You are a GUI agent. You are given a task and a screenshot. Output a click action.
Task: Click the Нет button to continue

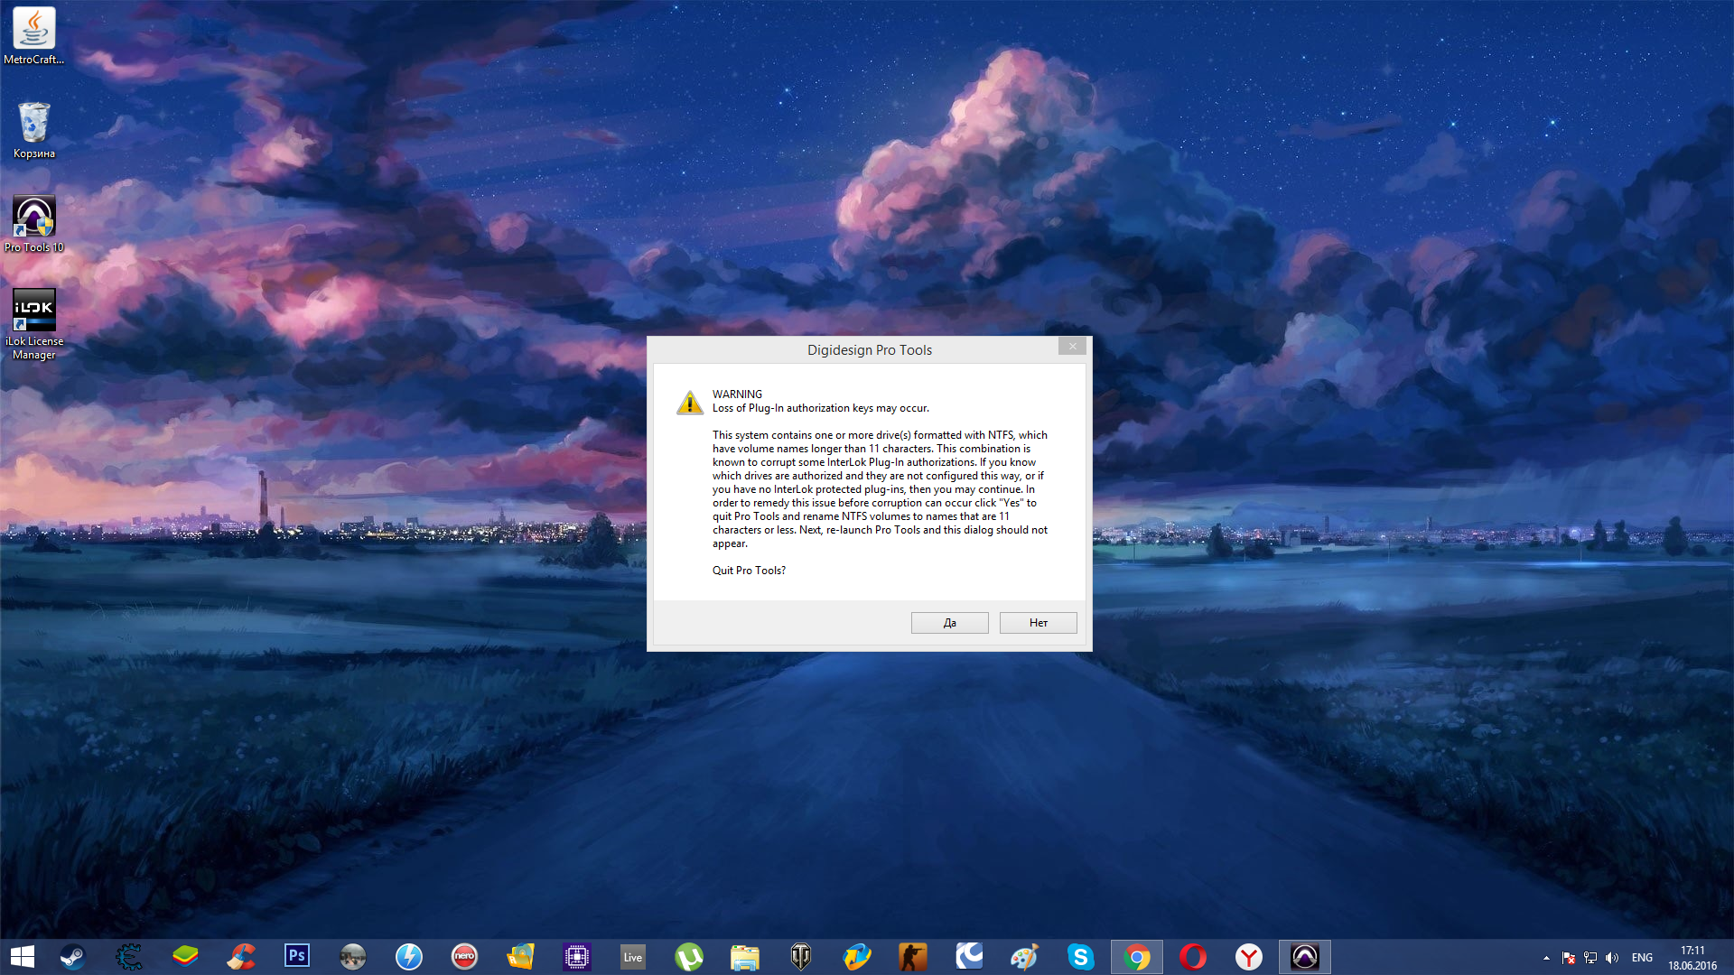click(1038, 623)
